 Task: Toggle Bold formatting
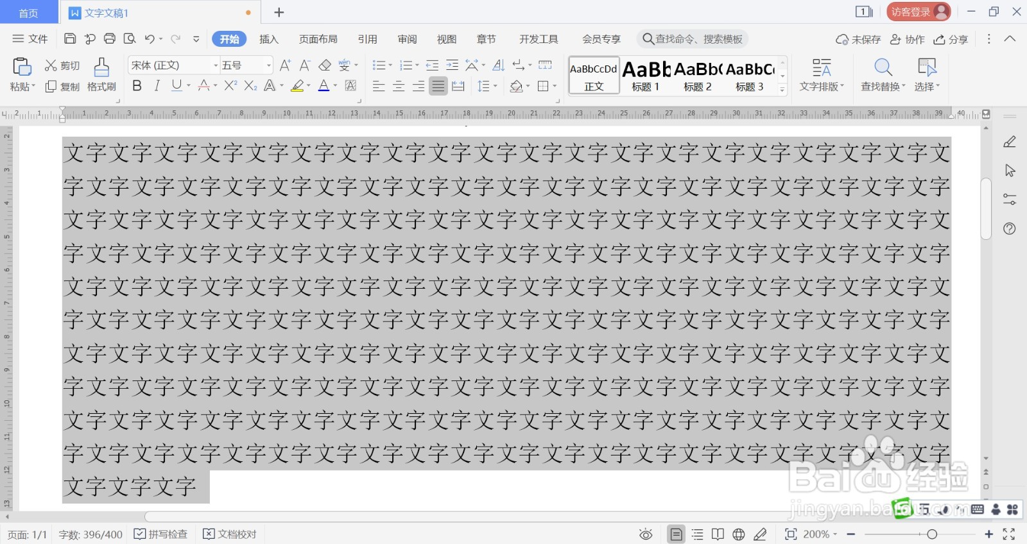pyautogui.click(x=137, y=86)
